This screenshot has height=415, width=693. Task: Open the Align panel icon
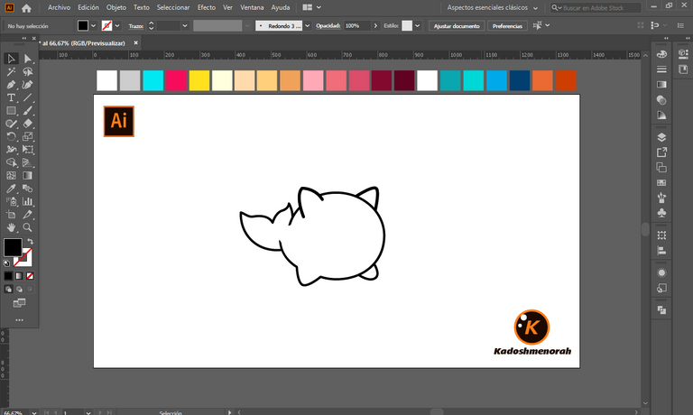tap(661, 251)
